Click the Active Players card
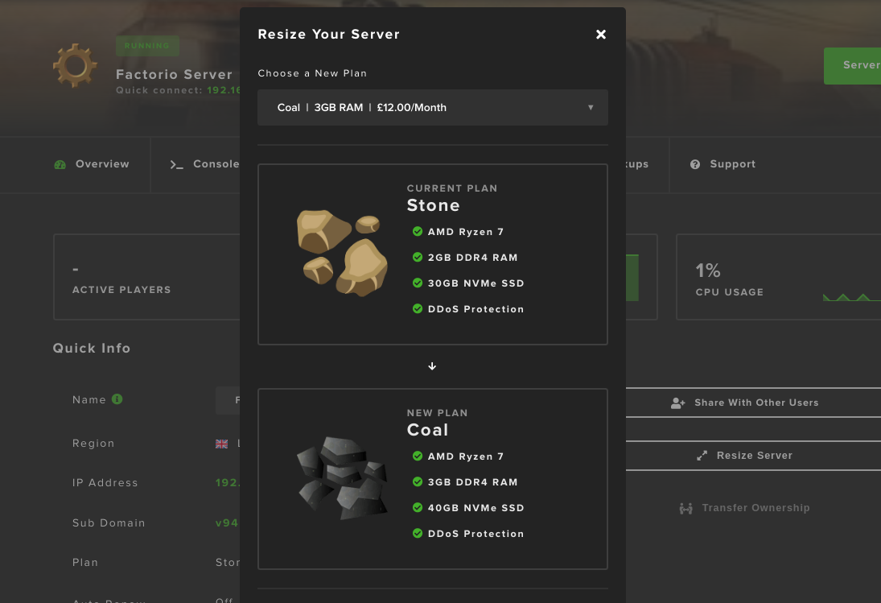Image resolution: width=881 pixels, height=603 pixels. 146,277
